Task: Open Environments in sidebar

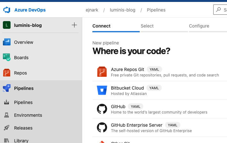Action: pos(28,115)
